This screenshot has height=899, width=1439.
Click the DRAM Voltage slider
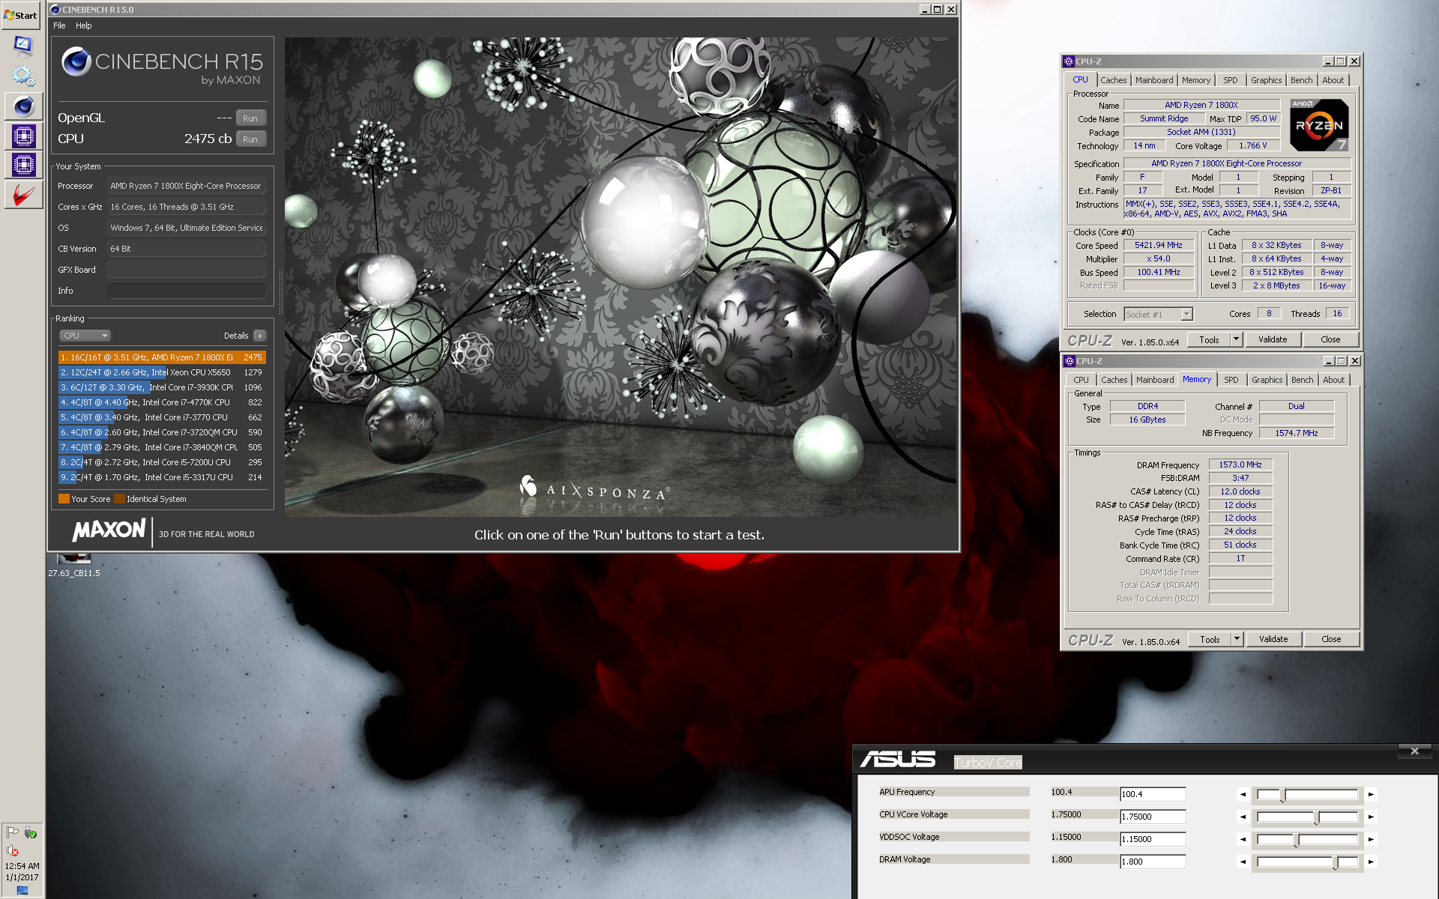click(1307, 862)
